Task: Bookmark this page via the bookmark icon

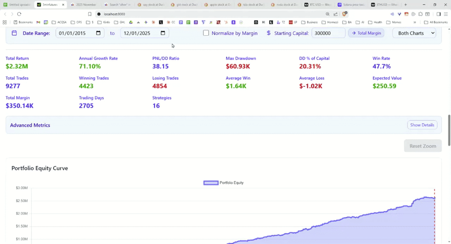Action: (x=90, y=14)
